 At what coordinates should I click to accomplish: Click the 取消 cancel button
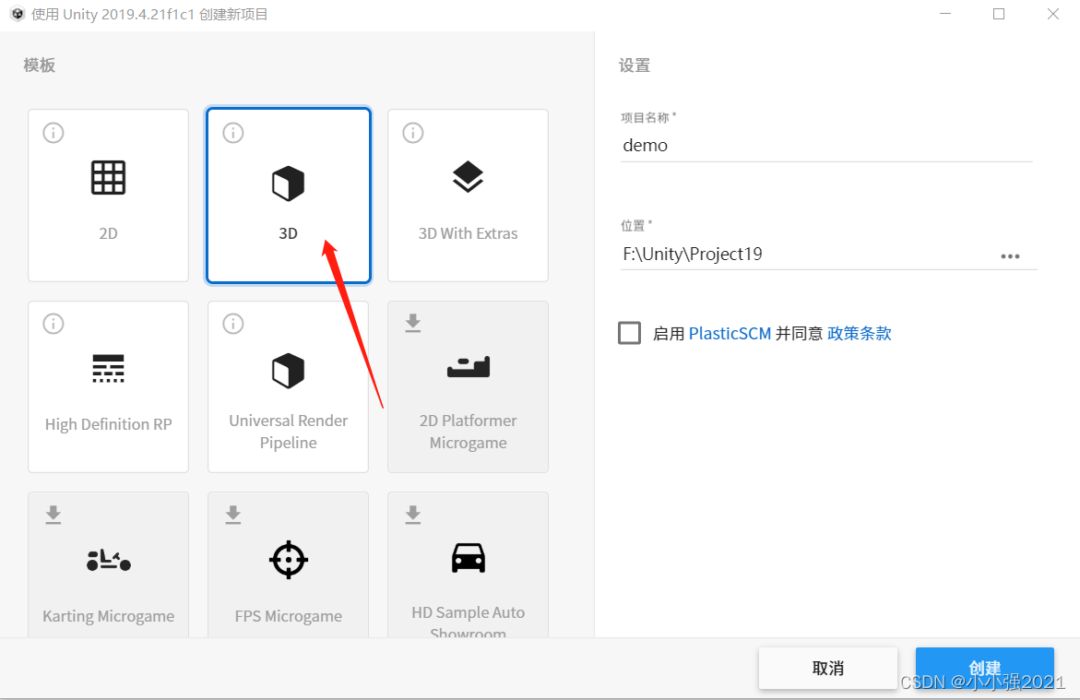pyautogui.click(x=828, y=668)
